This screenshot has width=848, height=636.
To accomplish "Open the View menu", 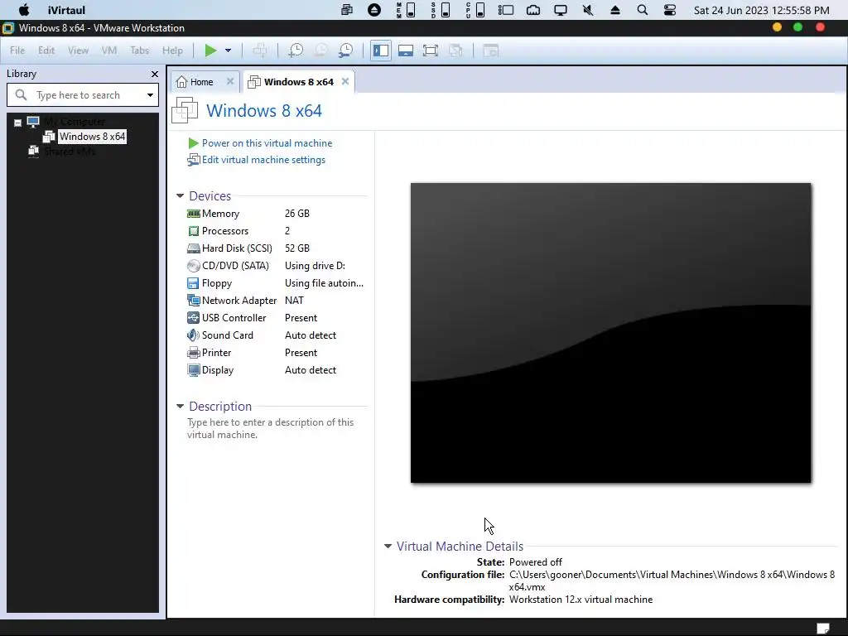I will [78, 51].
